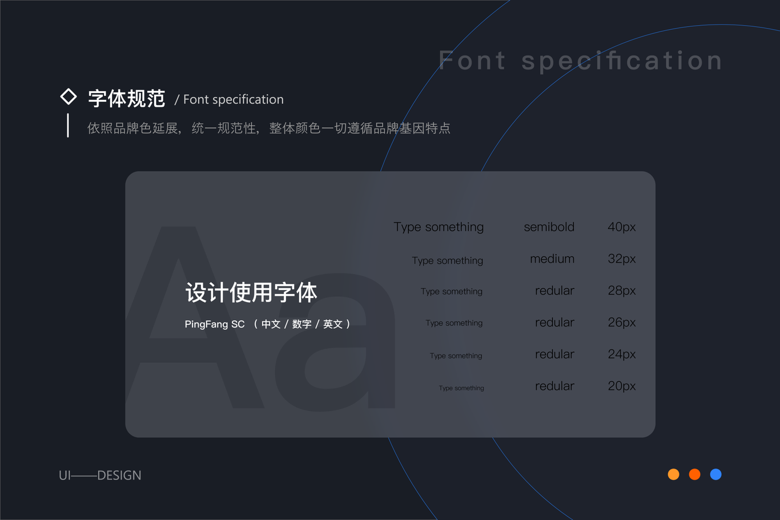The height and width of the screenshot is (520, 780).
Task: Click the 'medium' weight label
Action: [x=552, y=259]
